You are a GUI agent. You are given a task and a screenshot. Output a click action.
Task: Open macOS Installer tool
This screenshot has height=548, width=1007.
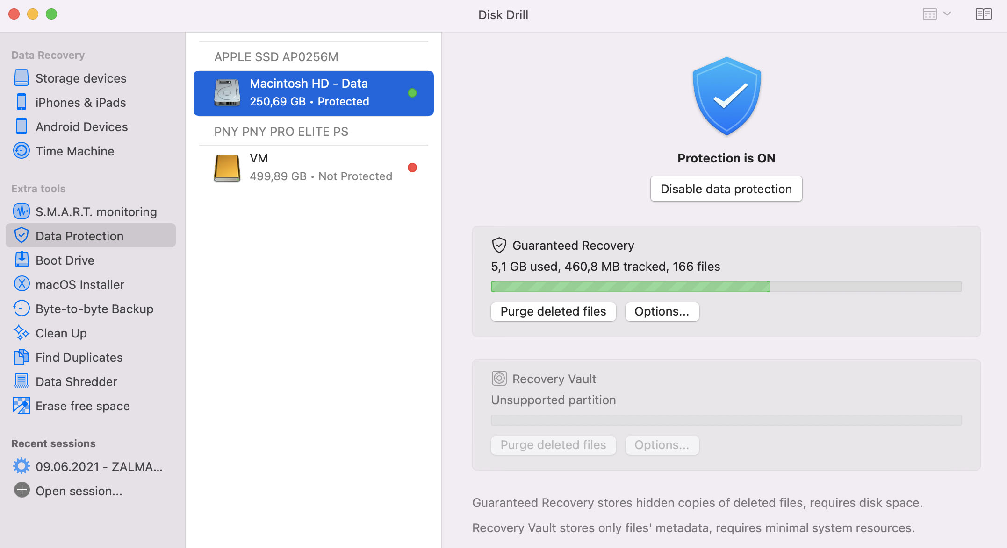(x=91, y=285)
